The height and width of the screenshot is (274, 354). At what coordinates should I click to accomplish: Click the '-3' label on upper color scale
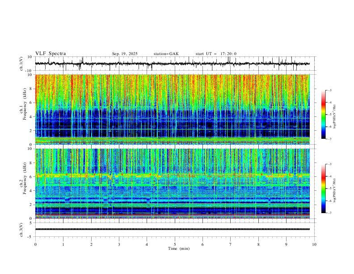tap(329, 90)
